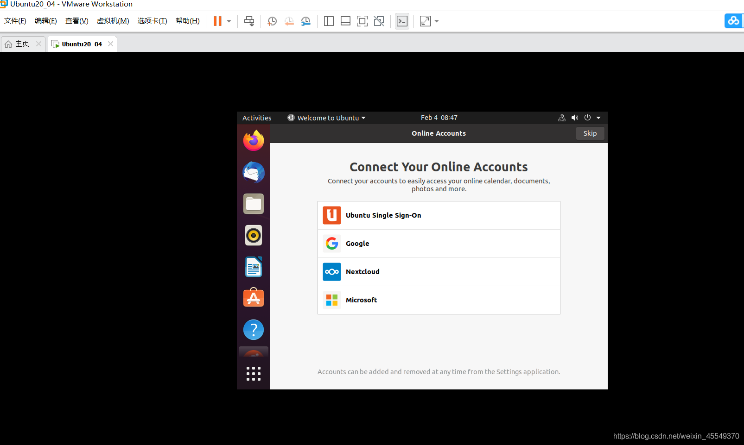744x445 pixels.
Task: Click the stretch guest display icon
Action: 425,21
